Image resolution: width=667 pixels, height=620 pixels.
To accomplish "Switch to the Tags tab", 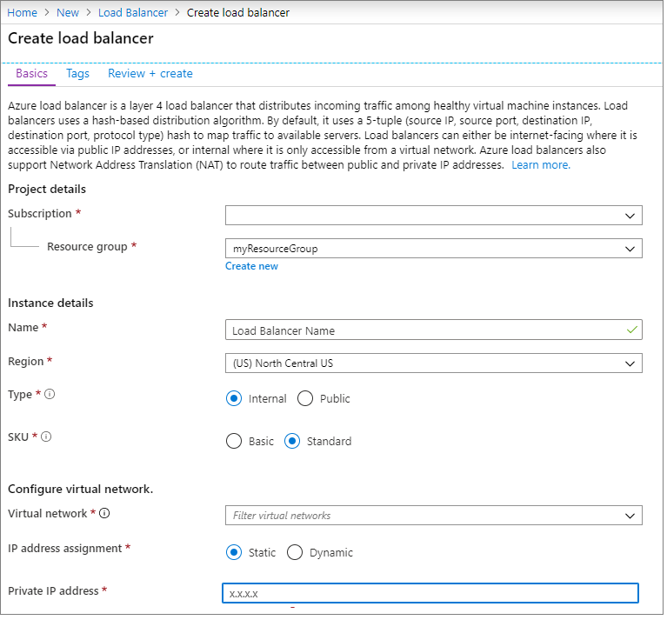I will point(78,74).
